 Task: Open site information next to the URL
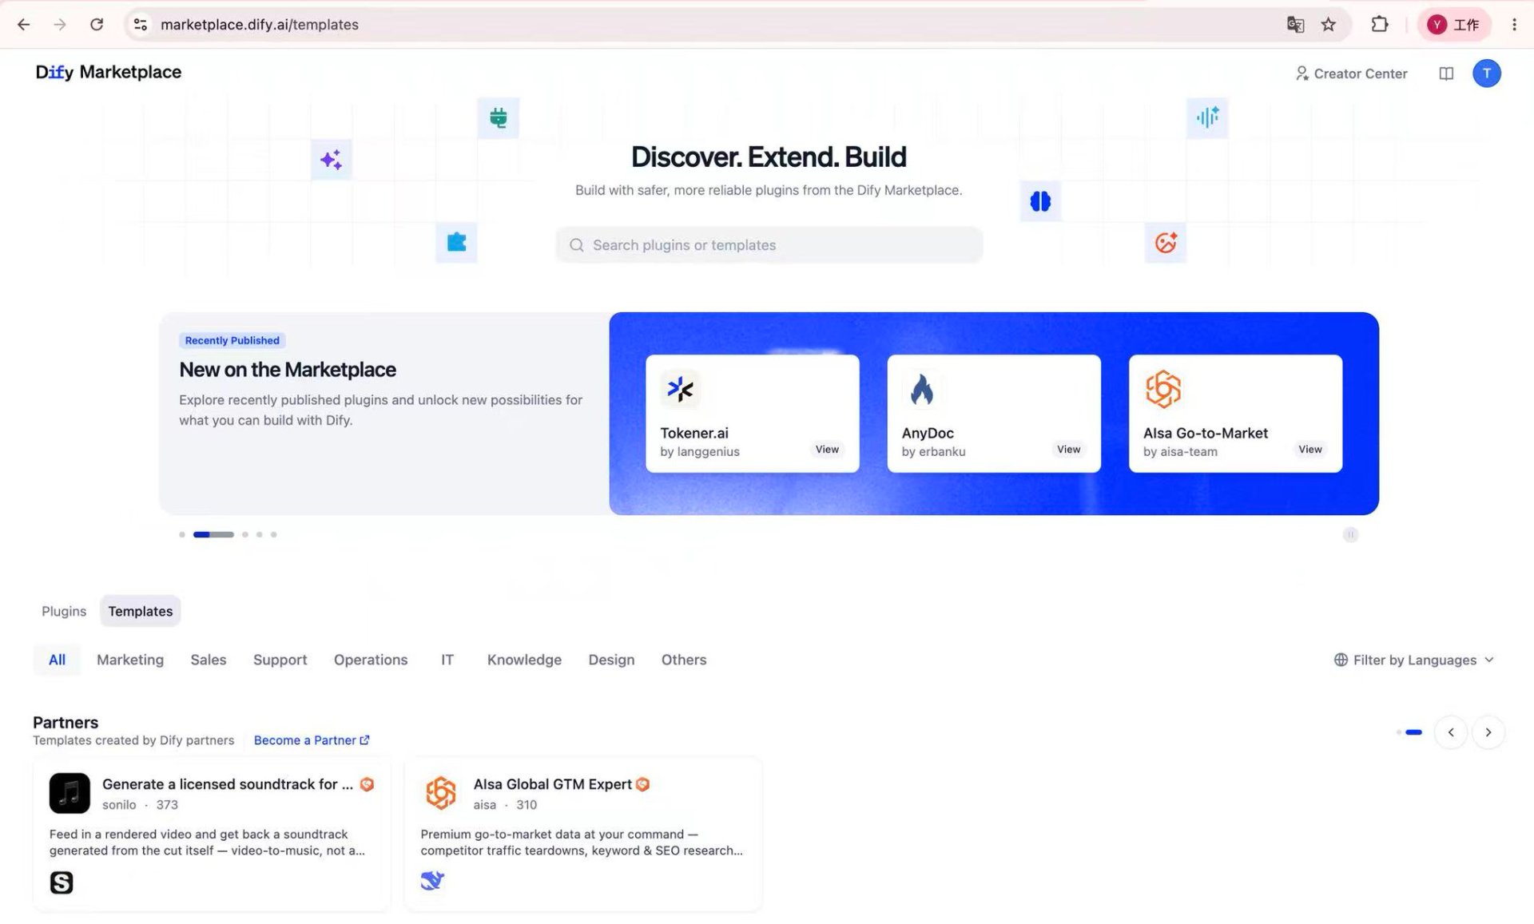(x=141, y=25)
